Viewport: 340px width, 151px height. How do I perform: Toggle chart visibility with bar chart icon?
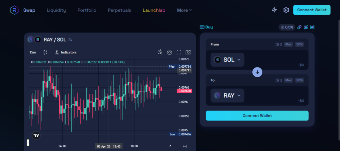(x=312, y=27)
